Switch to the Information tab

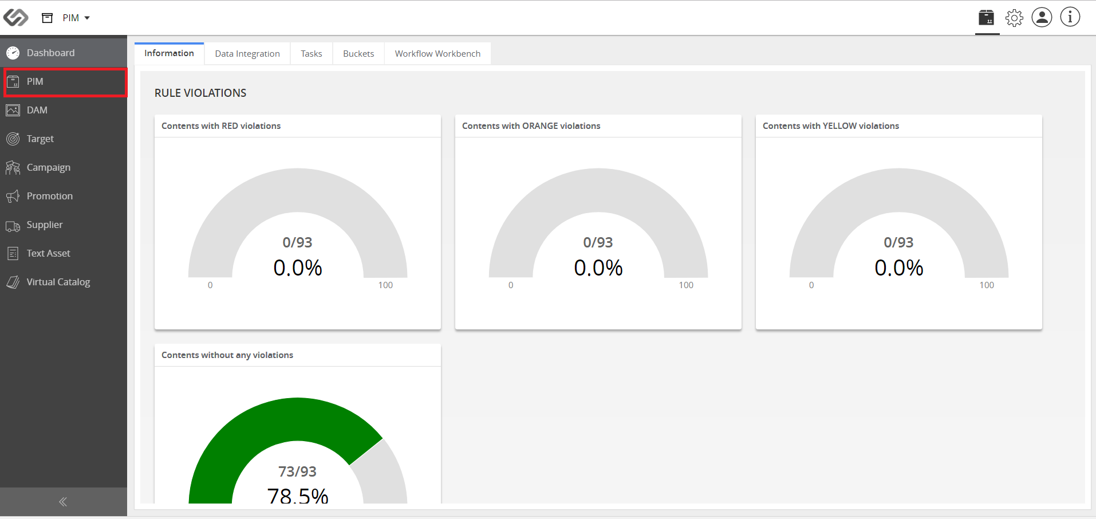(x=169, y=53)
